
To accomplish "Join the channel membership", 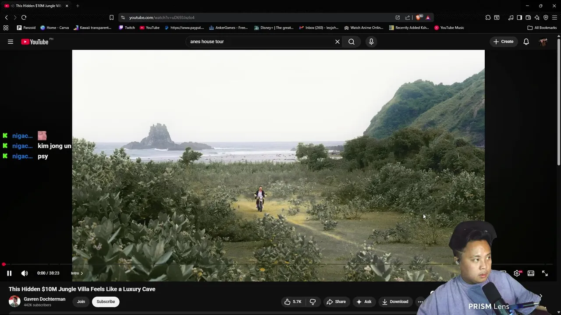I will pyautogui.click(x=81, y=301).
